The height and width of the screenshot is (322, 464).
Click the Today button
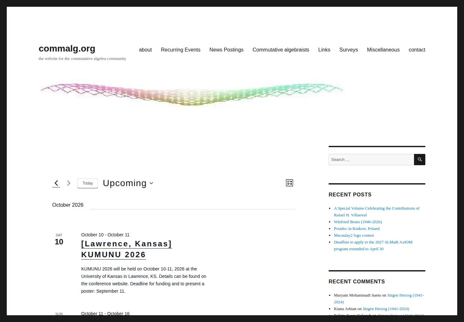click(88, 183)
